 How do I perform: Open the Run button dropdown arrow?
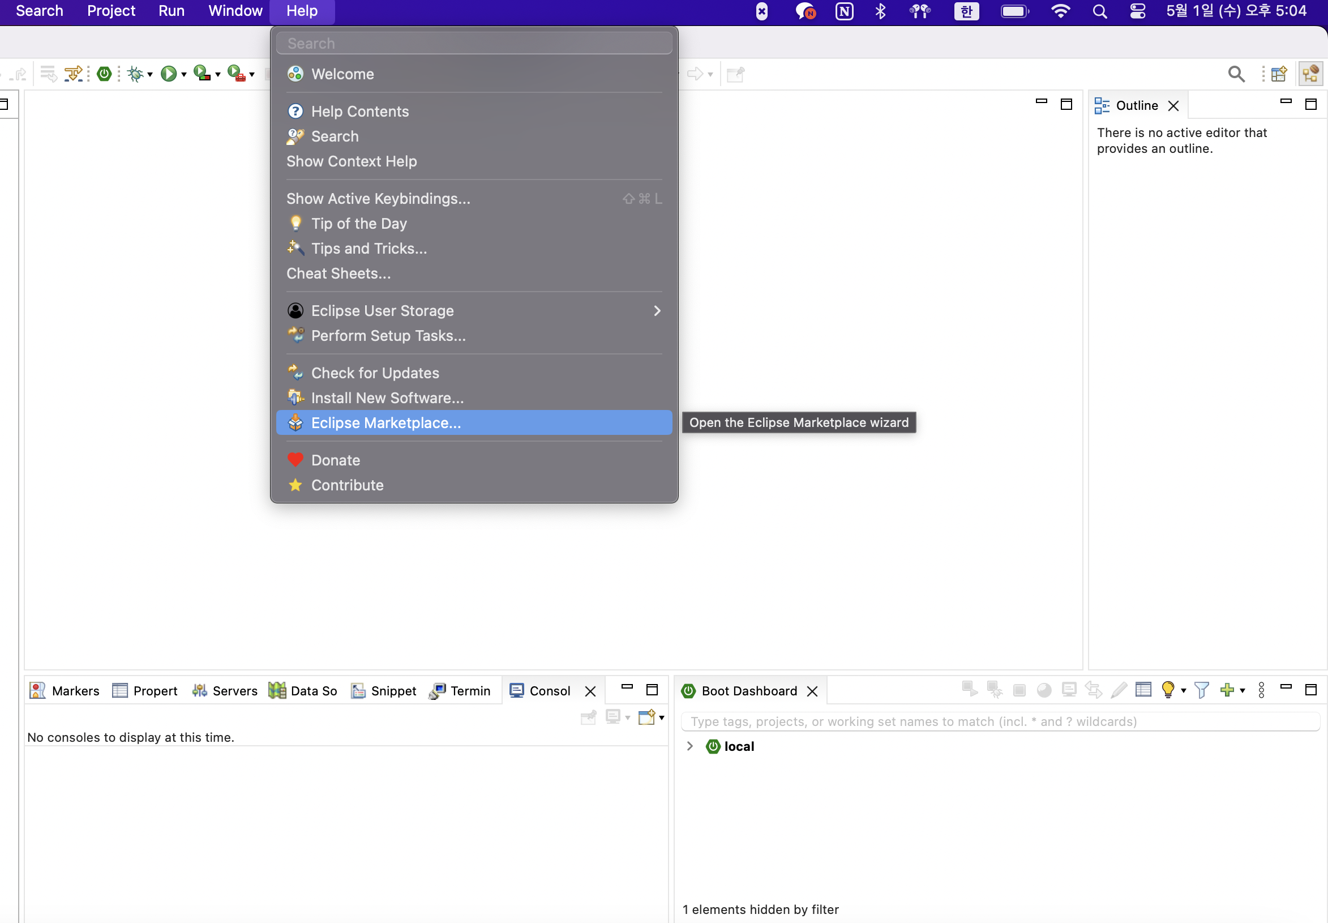[184, 75]
